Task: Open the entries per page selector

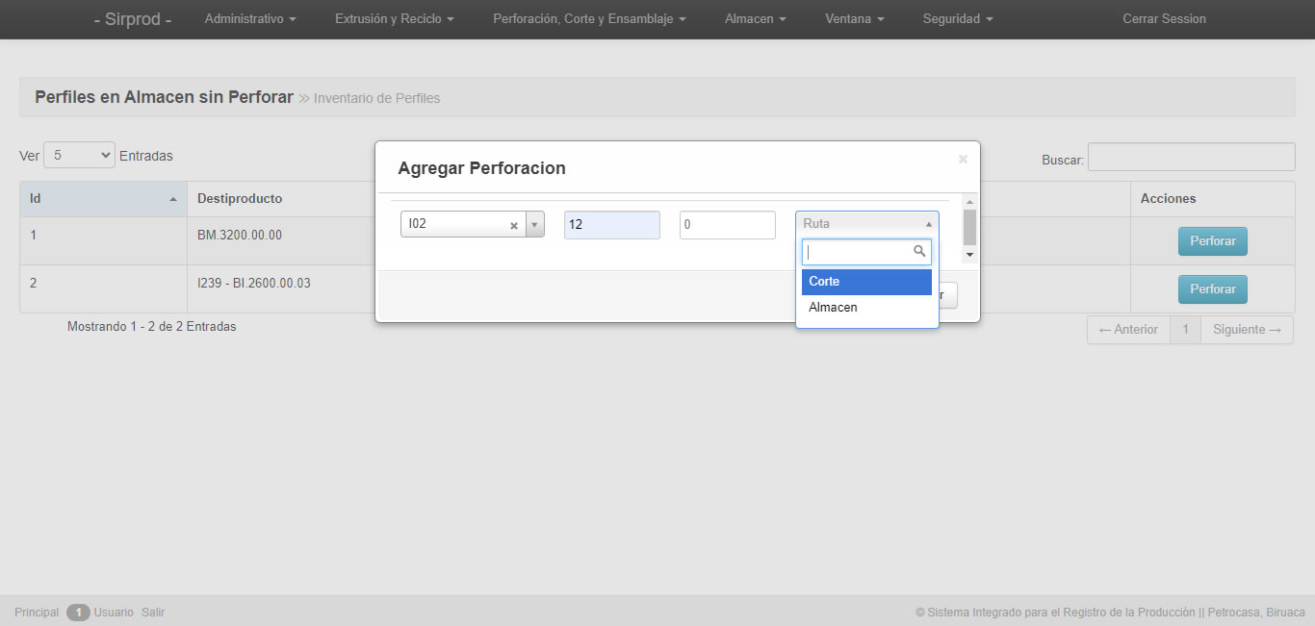Action: (x=79, y=155)
